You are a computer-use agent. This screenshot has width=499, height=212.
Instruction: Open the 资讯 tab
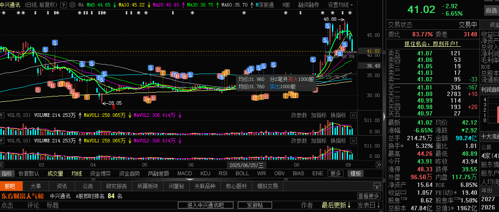coord(62,186)
